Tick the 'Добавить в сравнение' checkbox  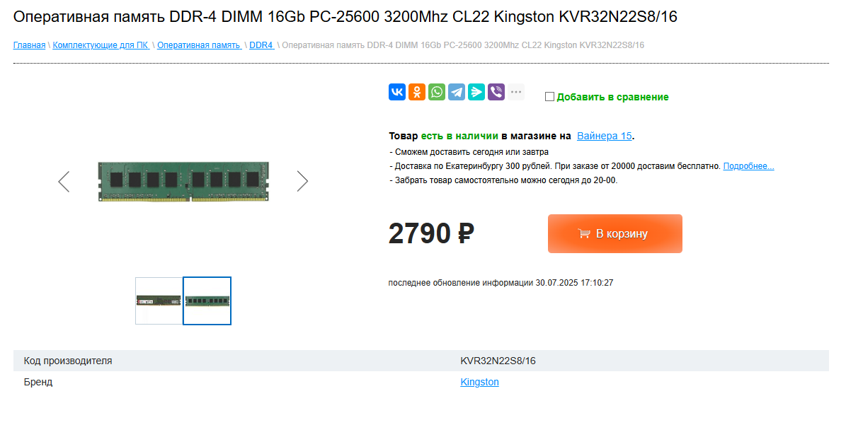(550, 97)
